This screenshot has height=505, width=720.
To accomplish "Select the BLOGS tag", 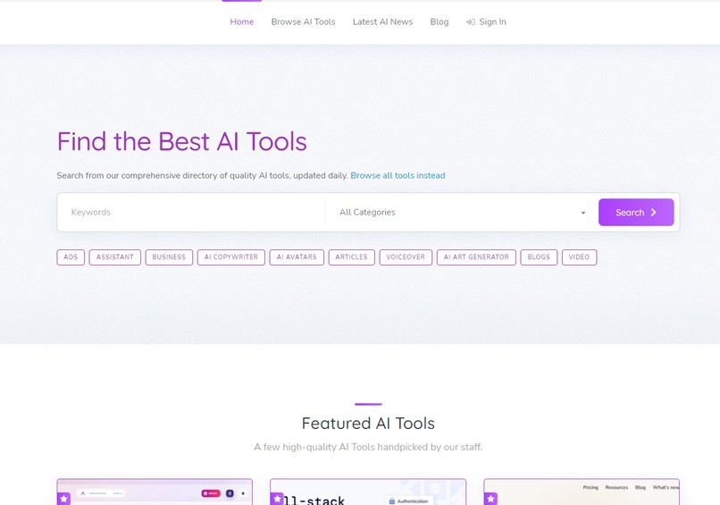I will (x=539, y=257).
